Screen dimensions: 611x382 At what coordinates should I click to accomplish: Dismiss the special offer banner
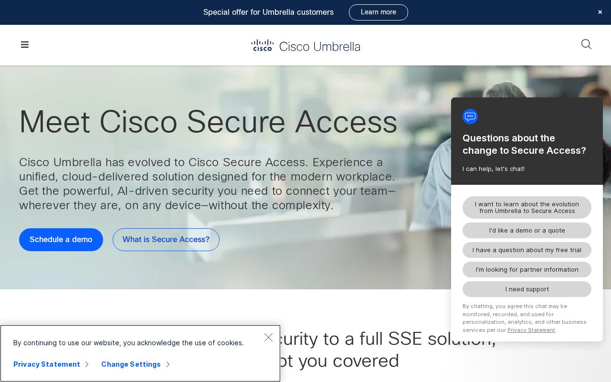(600, 12)
